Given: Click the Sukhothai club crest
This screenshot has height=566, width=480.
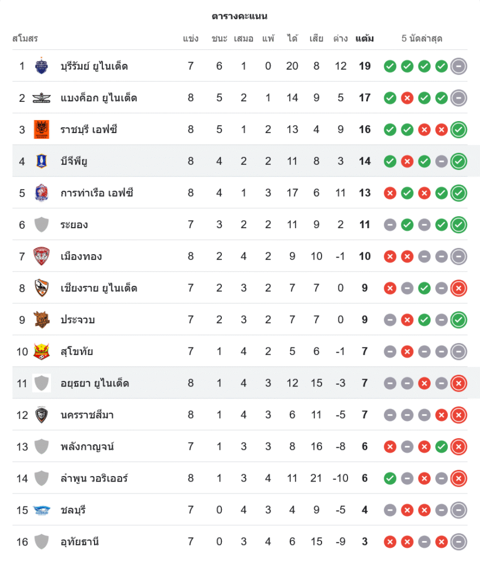Looking at the screenshot, I should click(41, 351).
